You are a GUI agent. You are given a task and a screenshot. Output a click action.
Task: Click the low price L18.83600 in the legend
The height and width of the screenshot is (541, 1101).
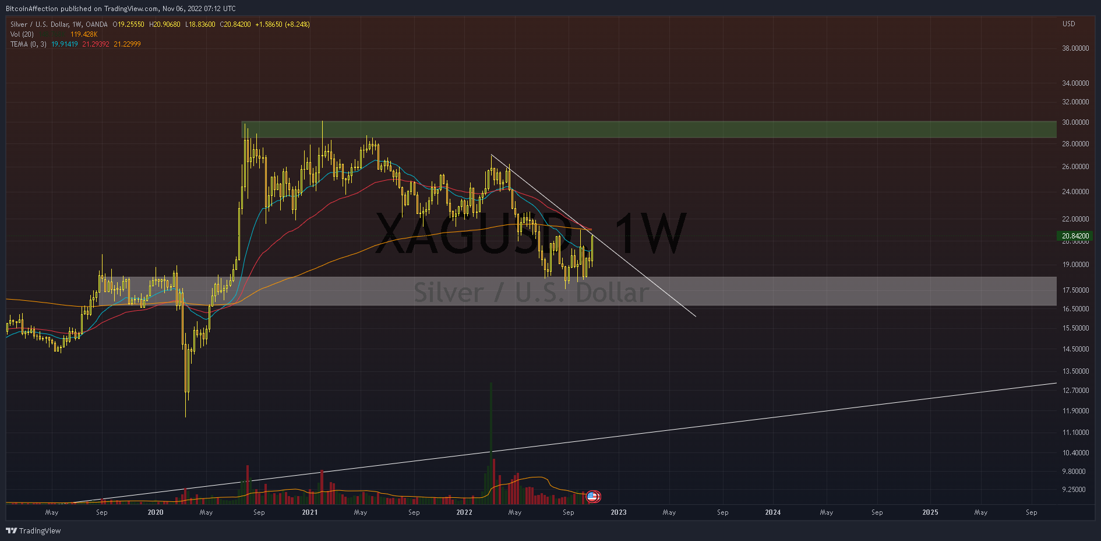click(x=200, y=24)
